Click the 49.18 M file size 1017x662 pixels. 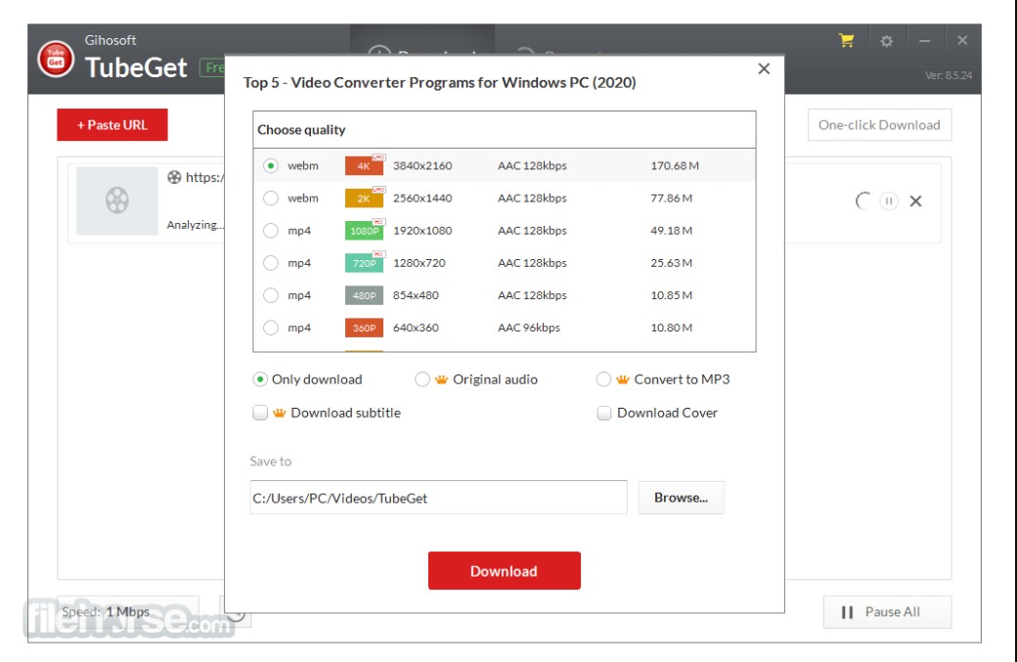671,230
